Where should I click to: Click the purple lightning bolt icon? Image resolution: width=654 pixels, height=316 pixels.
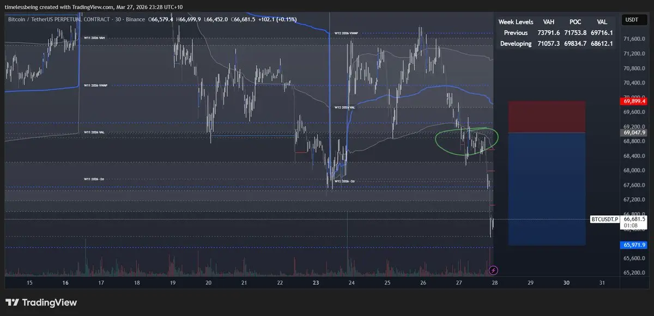494,270
